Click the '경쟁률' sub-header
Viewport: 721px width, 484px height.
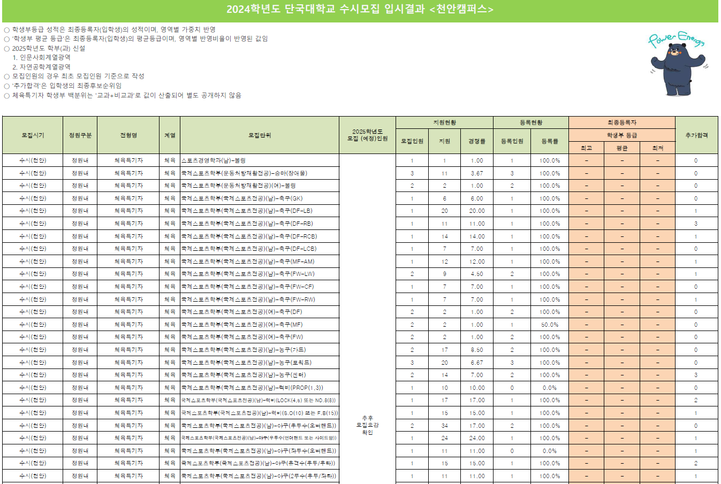pos(477,141)
